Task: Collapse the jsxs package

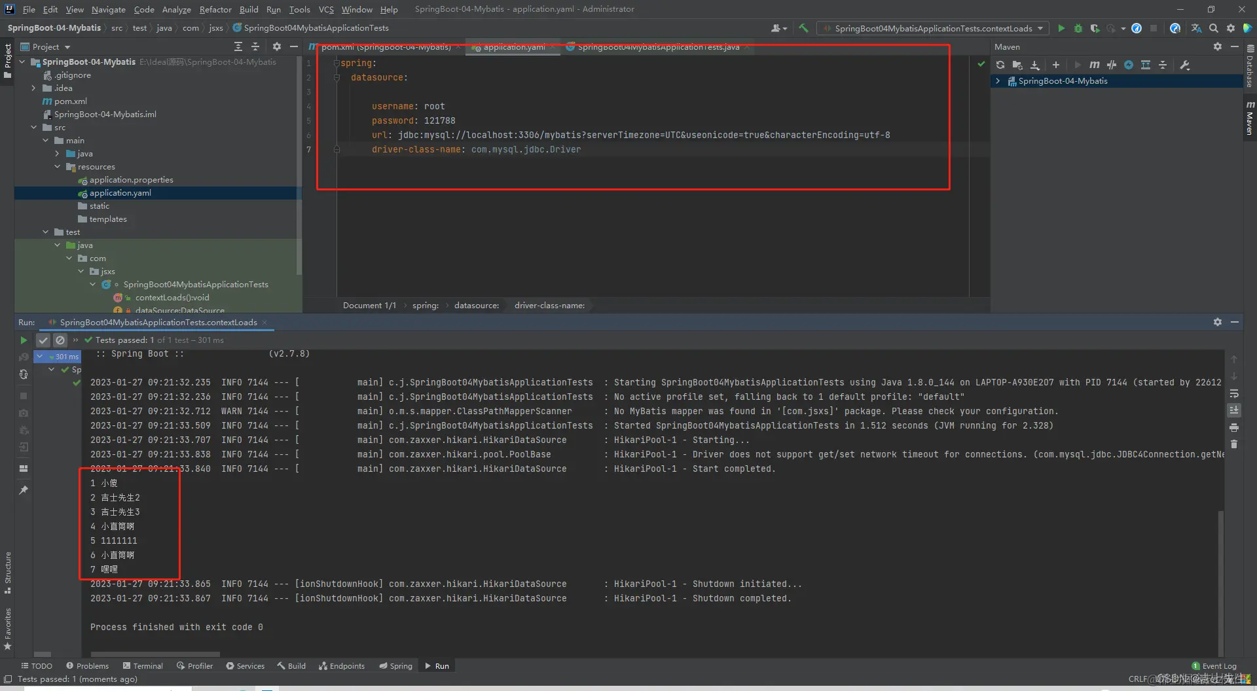Action: [81, 272]
